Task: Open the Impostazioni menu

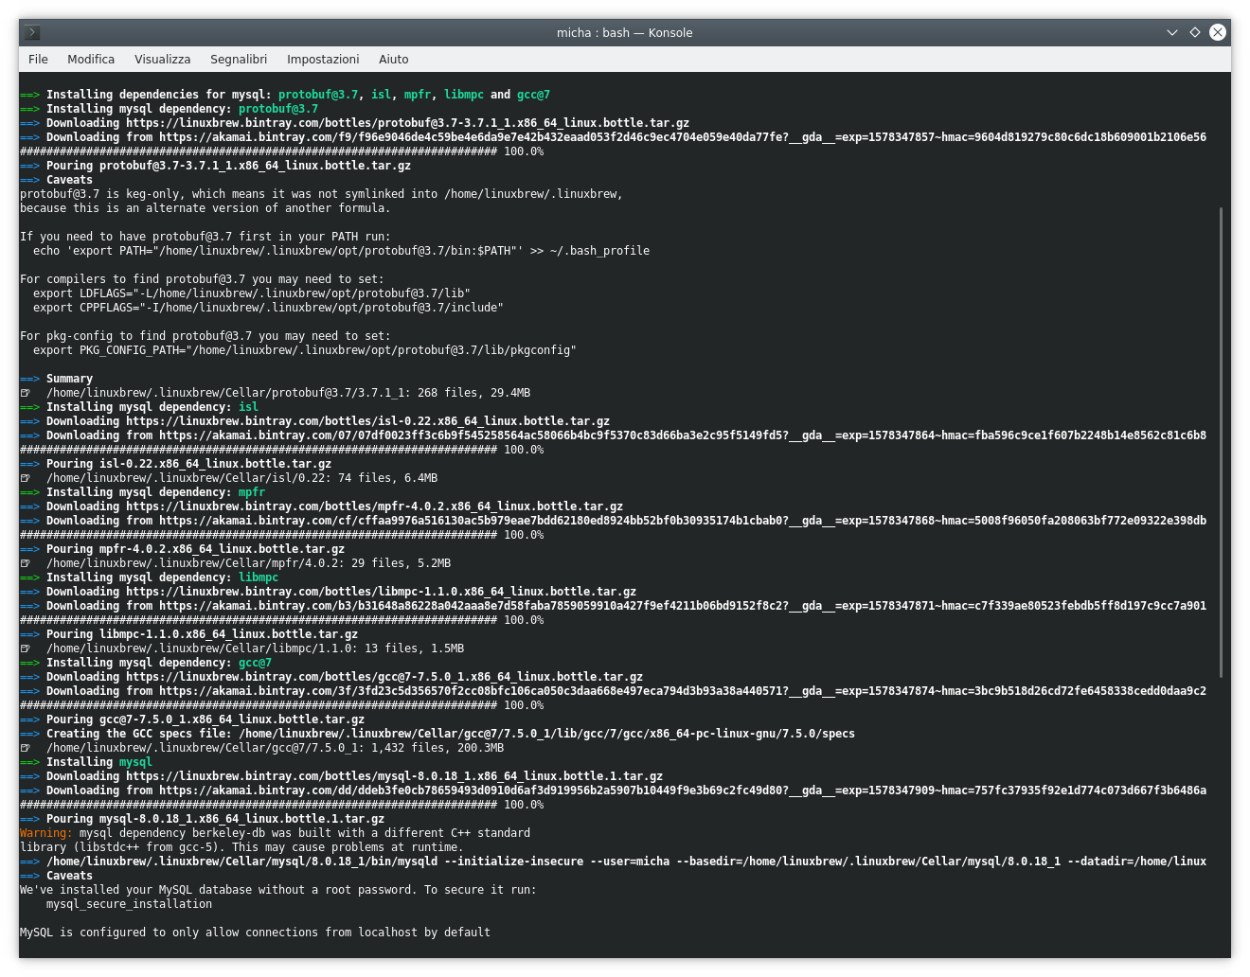Action: 323,59
